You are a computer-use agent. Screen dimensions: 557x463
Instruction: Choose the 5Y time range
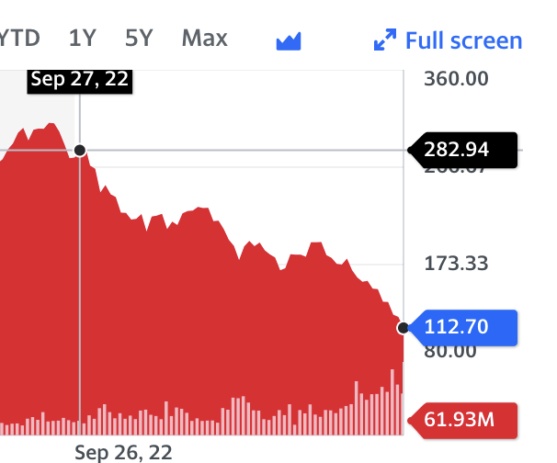pyautogui.click(x=139, y=39)
